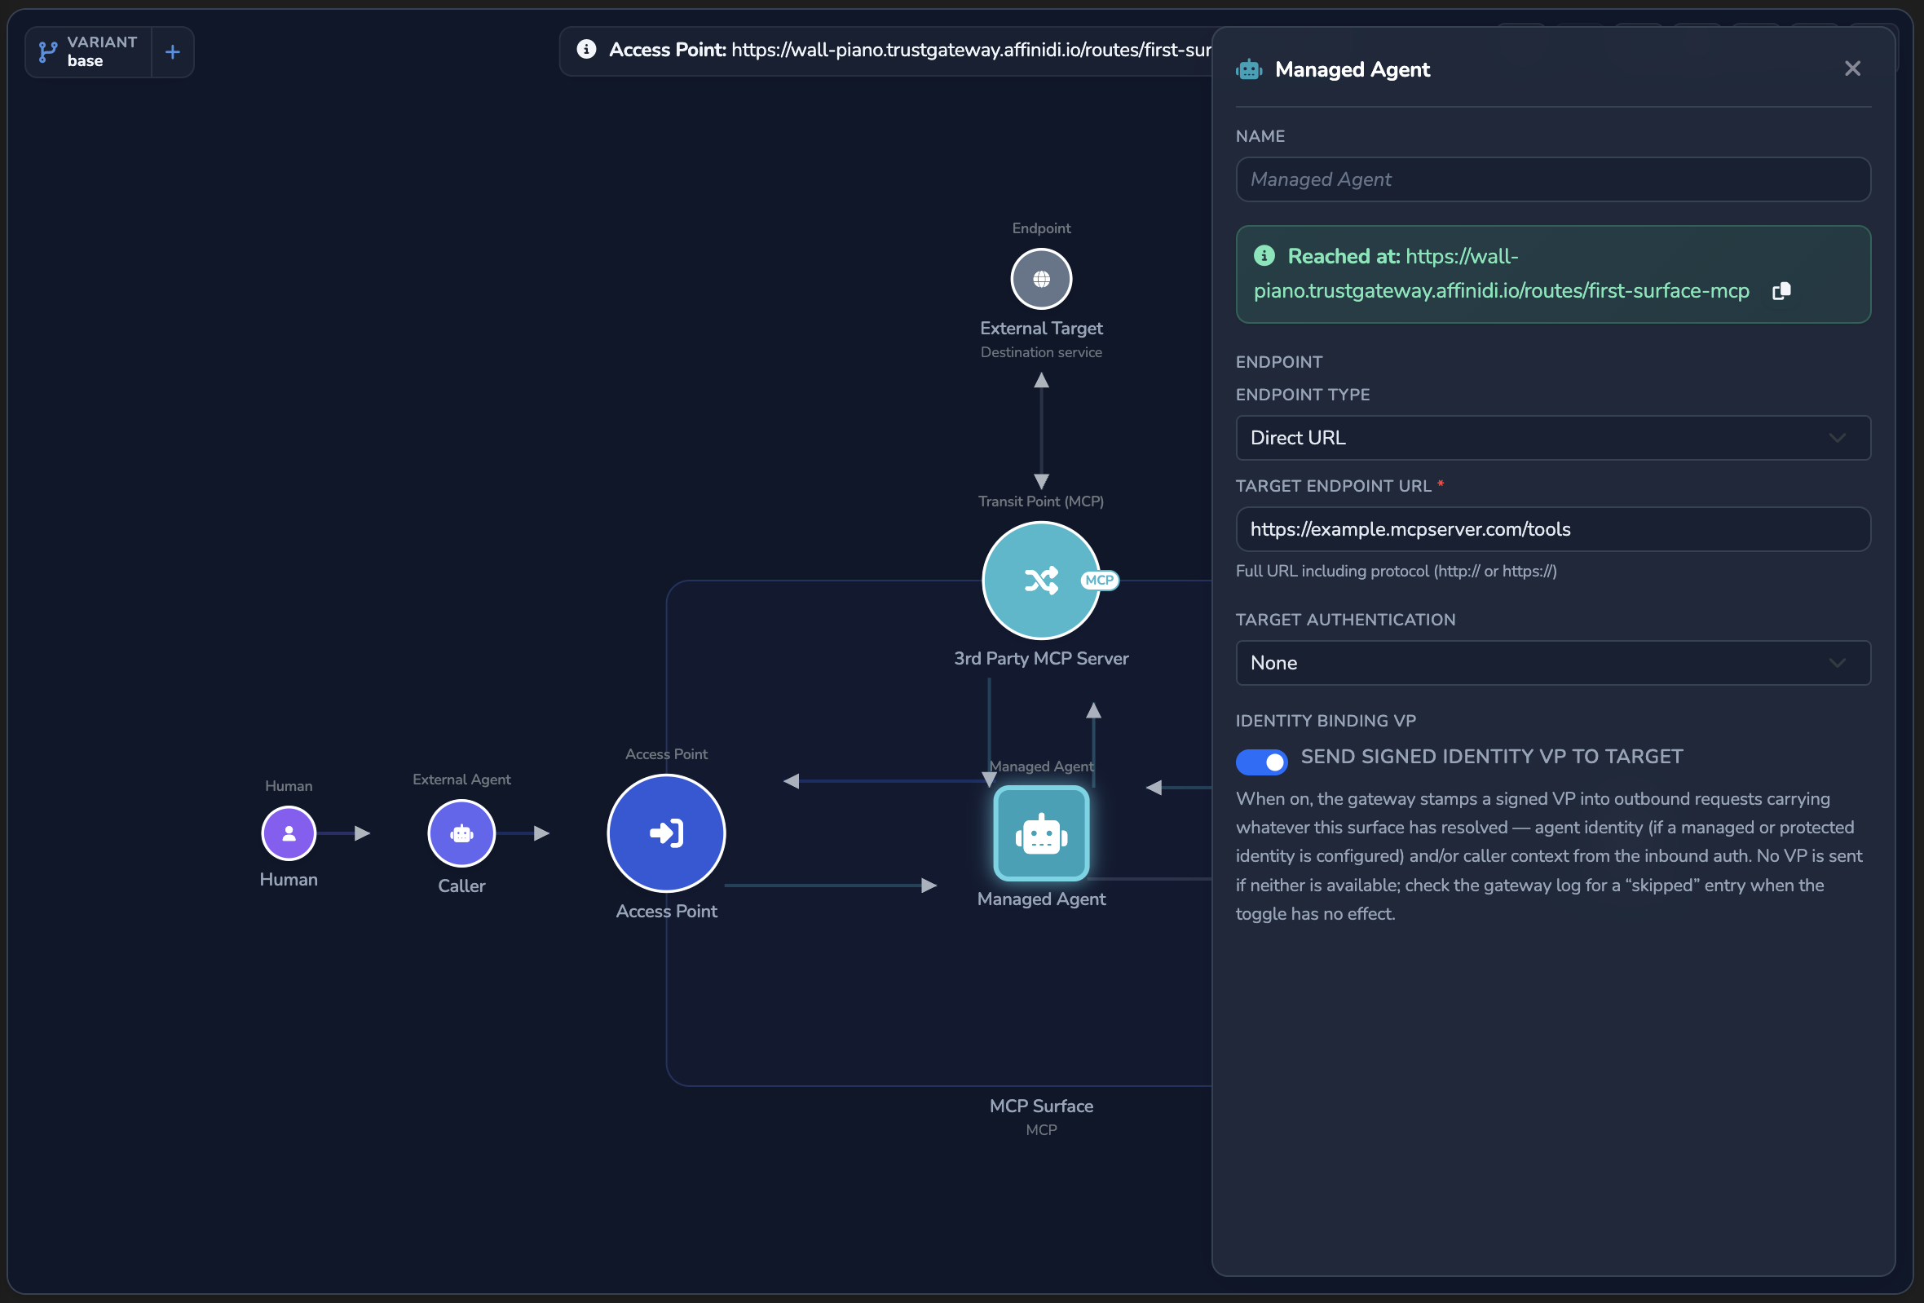Select the Human node icon
1924x1303 pixels.
pos(288,833)
